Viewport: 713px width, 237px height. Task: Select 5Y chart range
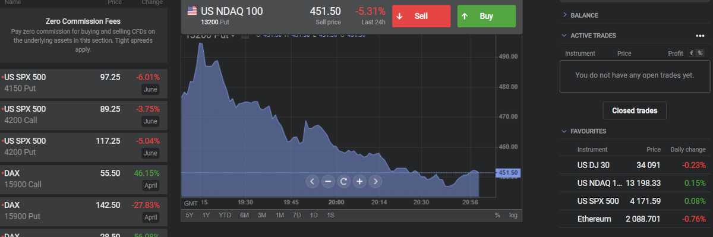190,215
